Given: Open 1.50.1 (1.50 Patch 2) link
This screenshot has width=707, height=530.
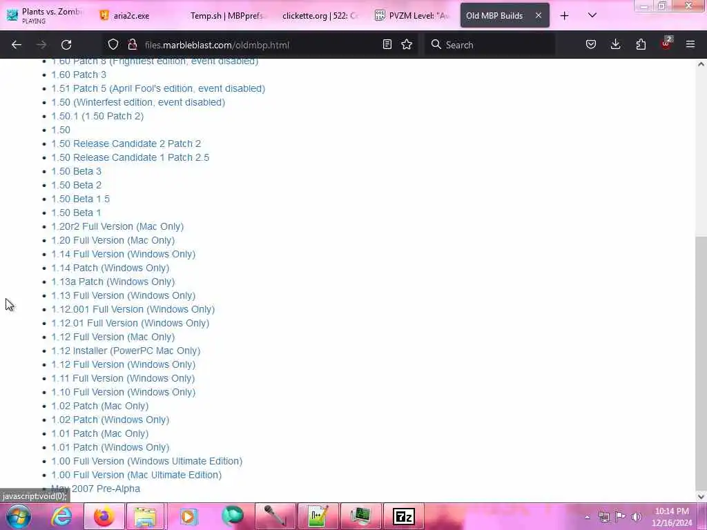Looking at the screenshot, I should (x=97, y=116).
